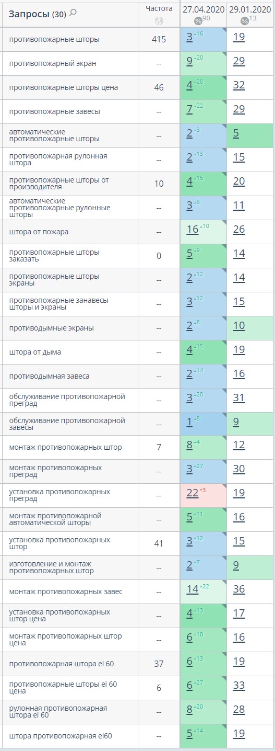
Task: Open position 3 for противопожарные шторы
Action: click(x=190, y=37)
